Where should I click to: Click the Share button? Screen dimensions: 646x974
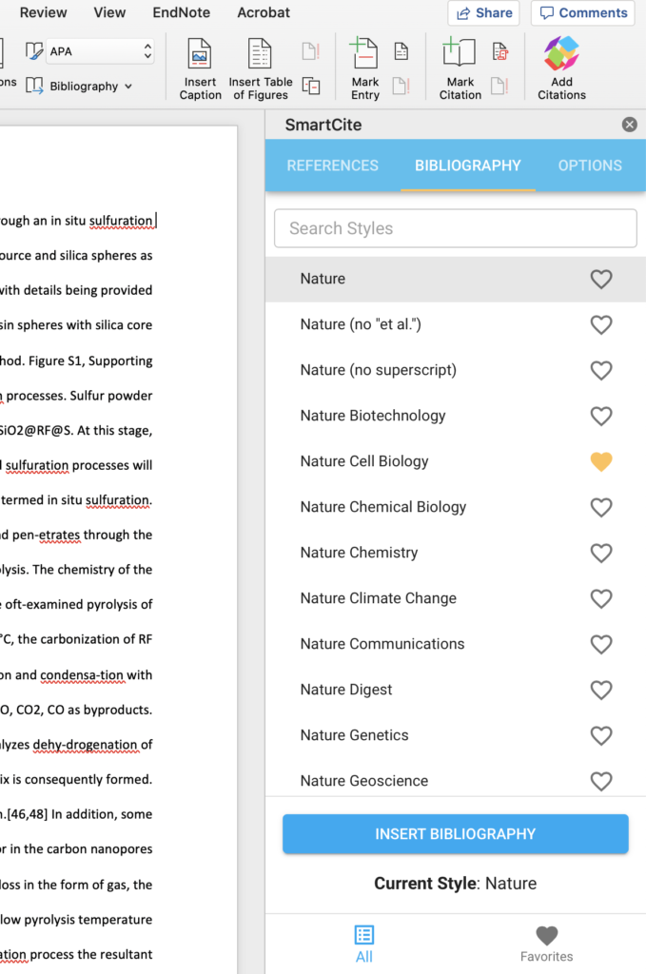coord(484,13)
